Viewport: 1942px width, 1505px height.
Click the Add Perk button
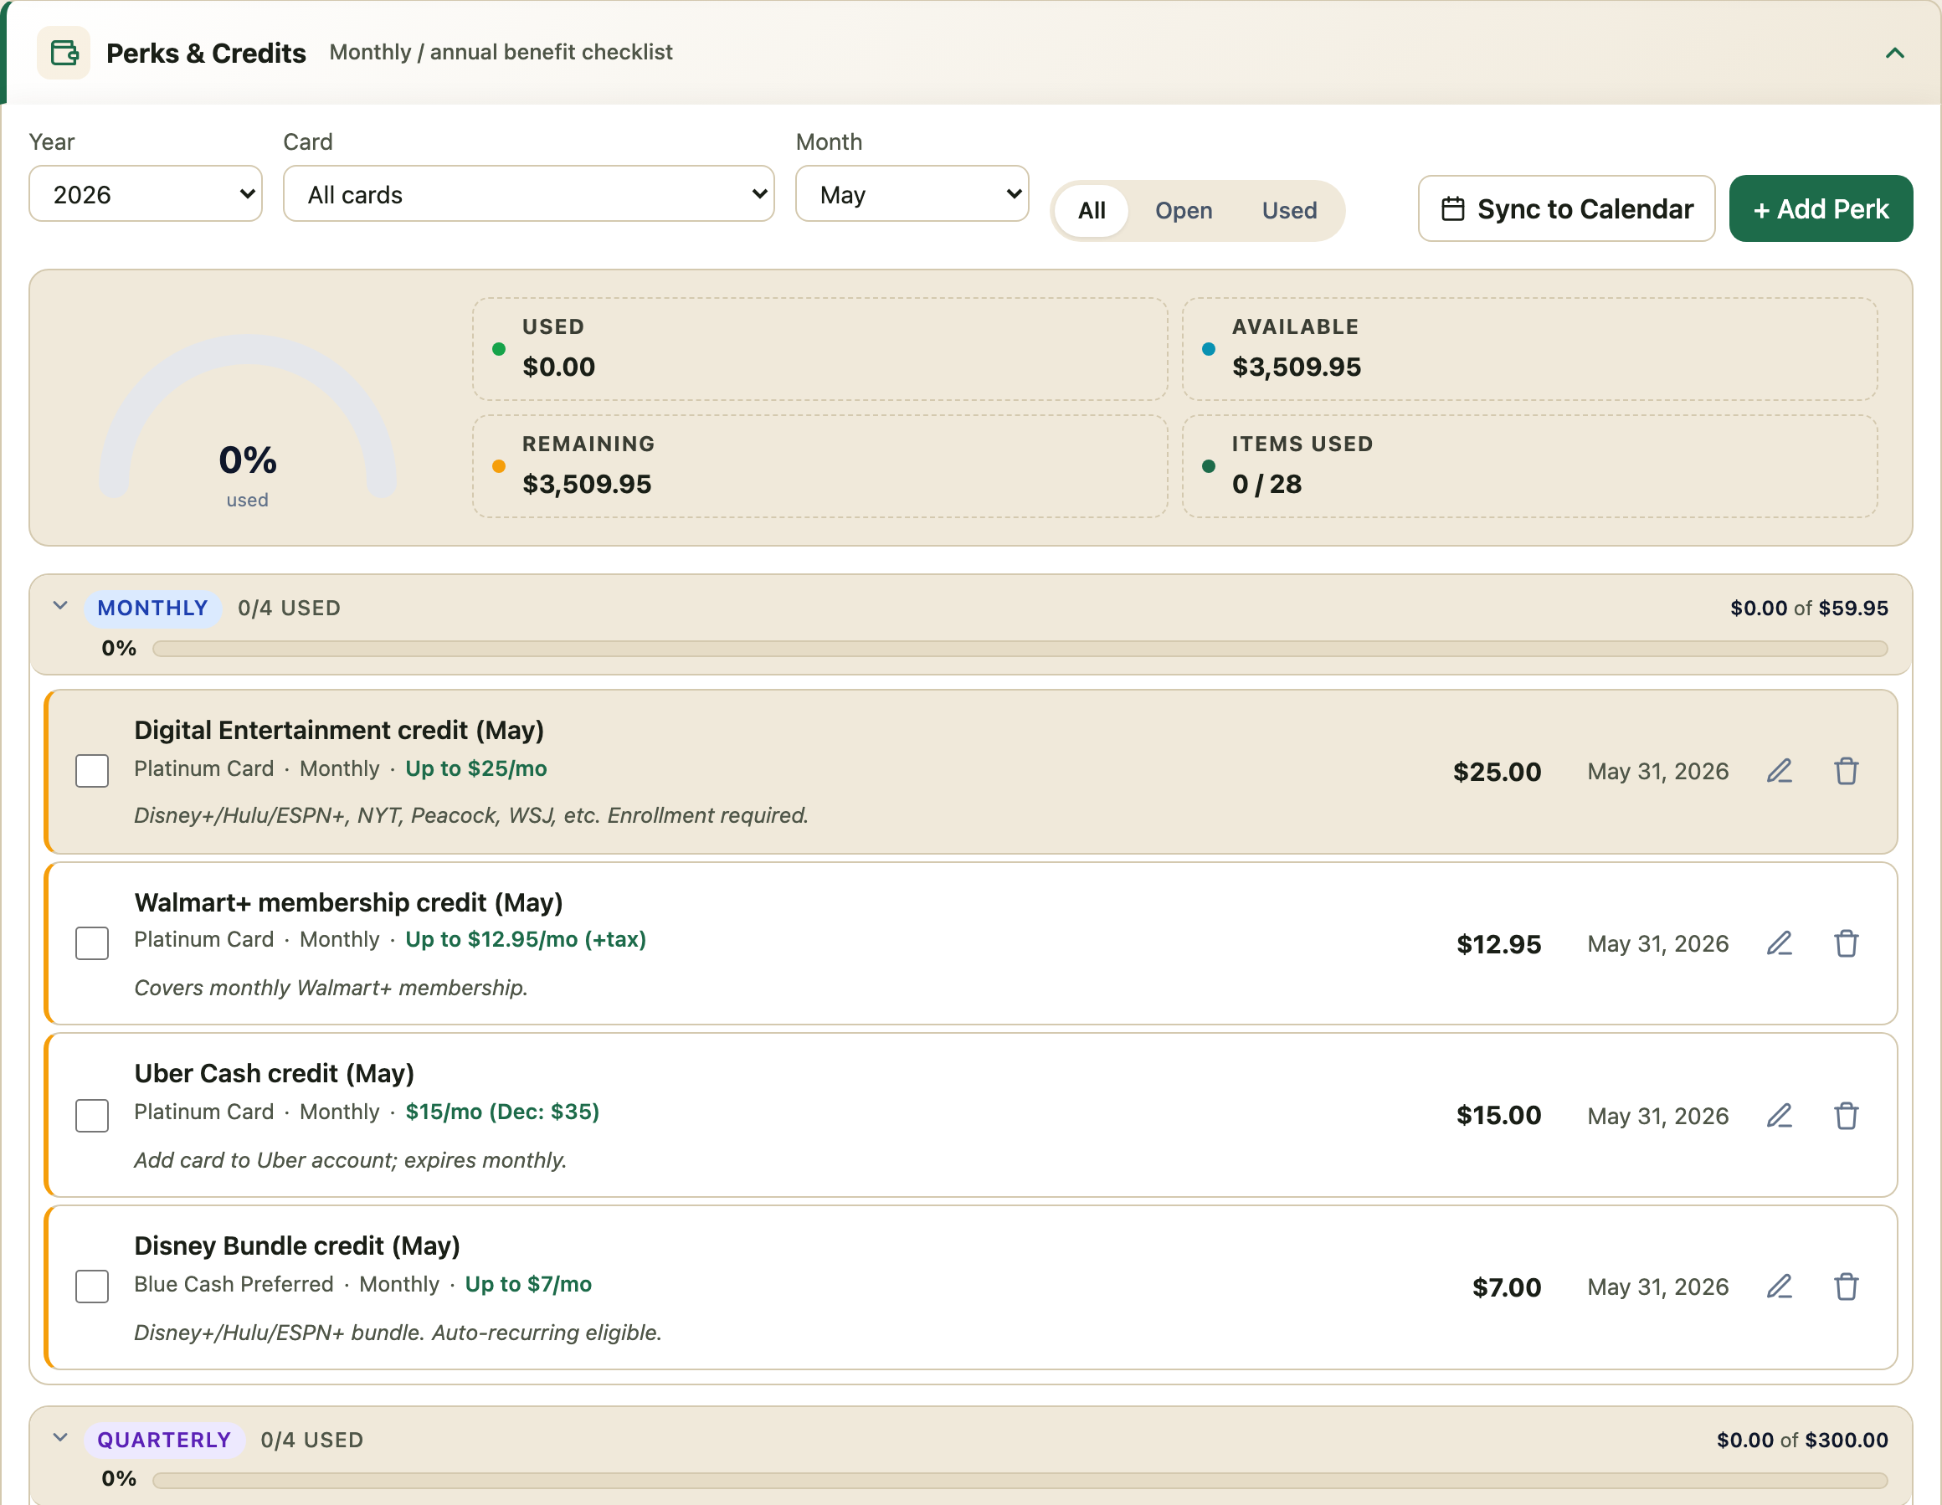1821,209
